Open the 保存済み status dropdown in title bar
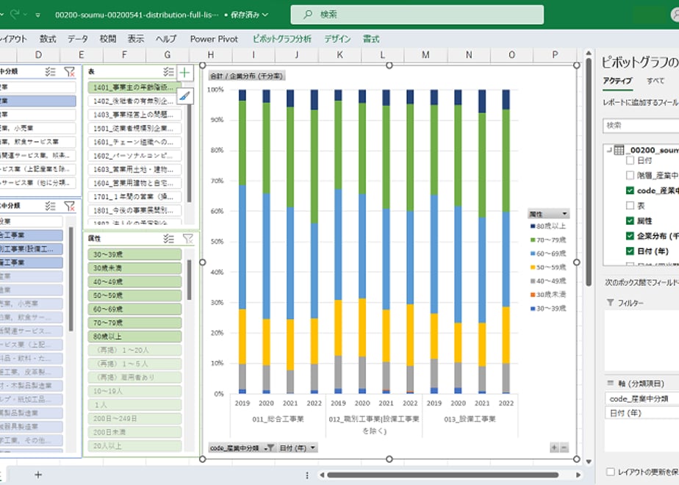The image size is (679, 485). [248, 15]
